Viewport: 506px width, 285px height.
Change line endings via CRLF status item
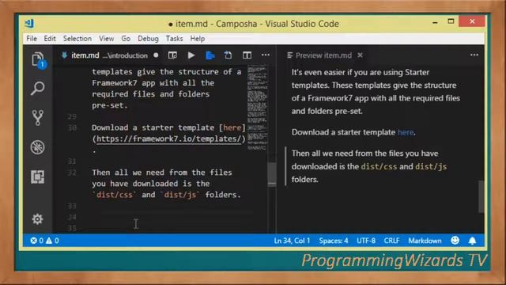(391, 241)
